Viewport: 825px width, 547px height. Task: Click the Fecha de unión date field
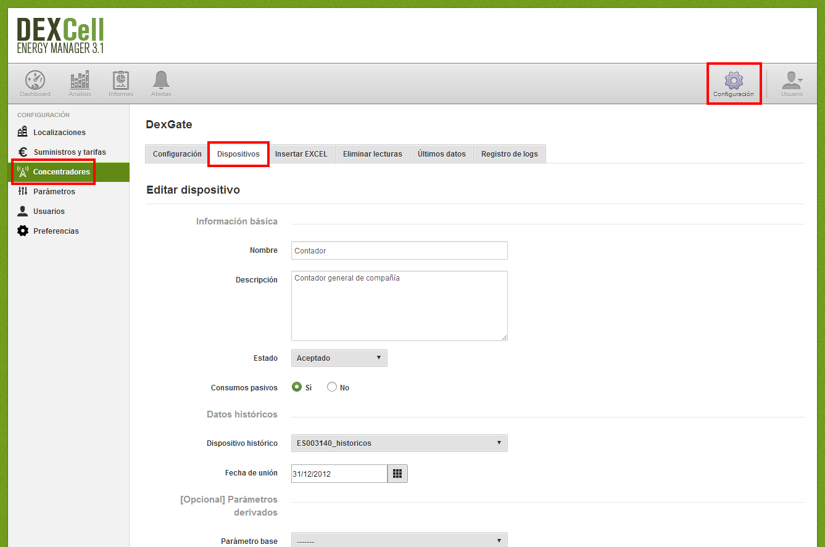pos(339,474)
